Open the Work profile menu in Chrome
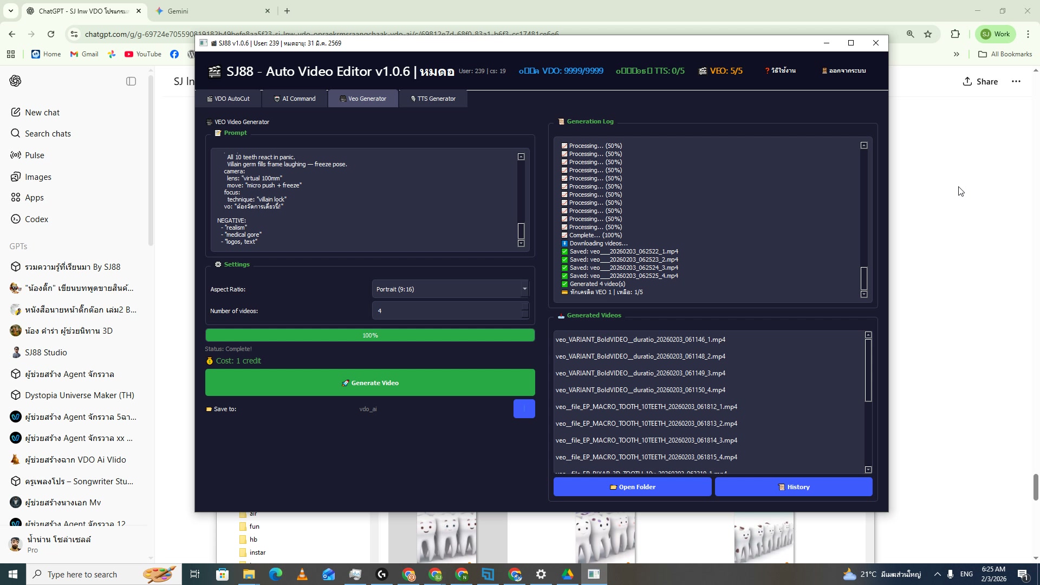Viewport: 1040px width, 585px height. [994, 34]
